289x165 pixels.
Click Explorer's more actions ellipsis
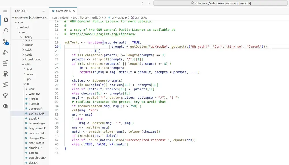pyautogui.click(x=43, y=11)
